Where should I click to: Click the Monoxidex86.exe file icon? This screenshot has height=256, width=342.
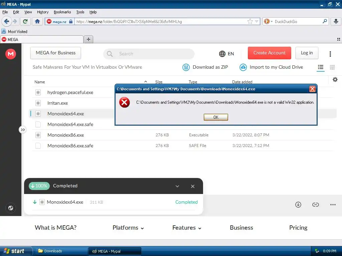click(x=38, y=135)
